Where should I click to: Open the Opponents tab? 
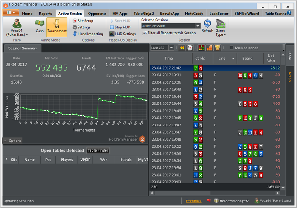(x=97, y=14)
